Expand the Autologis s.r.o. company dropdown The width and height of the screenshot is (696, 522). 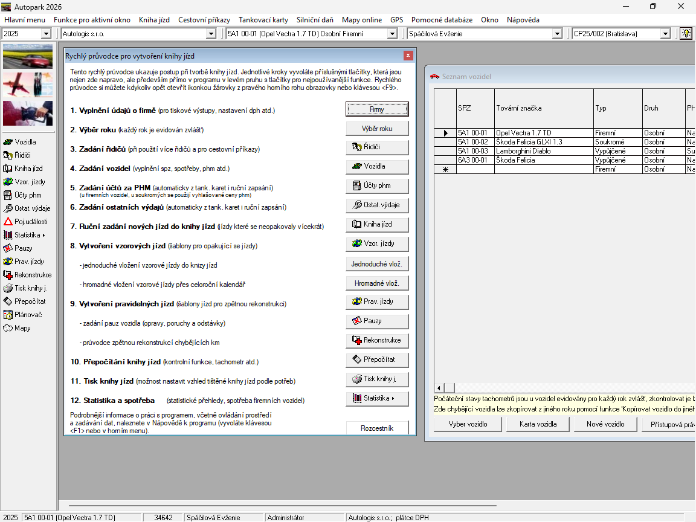[211, 34]
